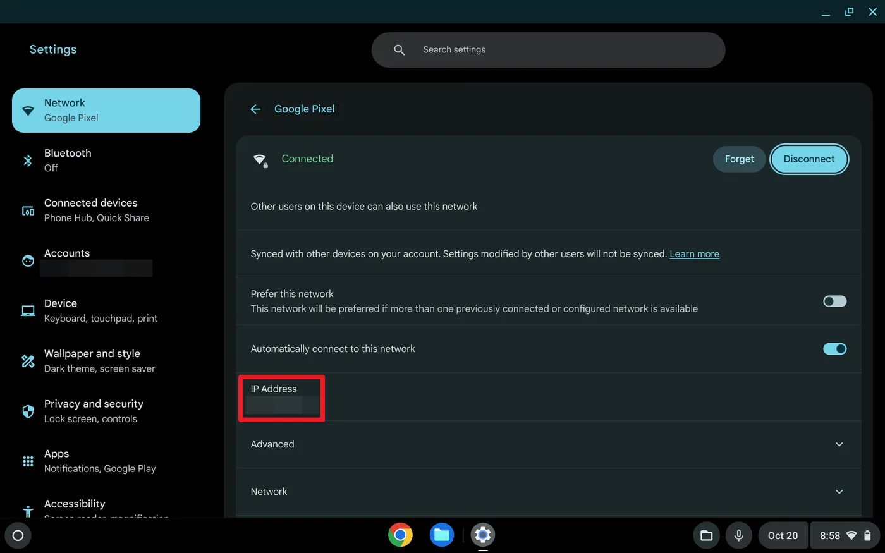The width and height of the screenshot is (885, 553).
Task: Follow the Learn more link
Action: (694, 254)
